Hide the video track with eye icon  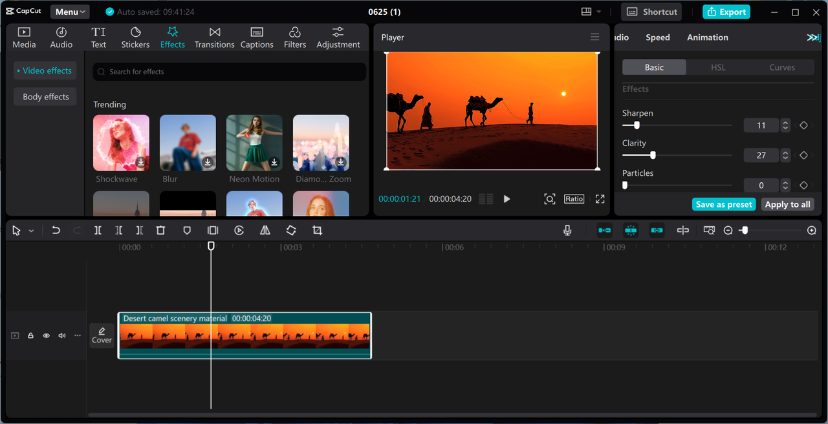pyautogui.click(x=47, y=335)
